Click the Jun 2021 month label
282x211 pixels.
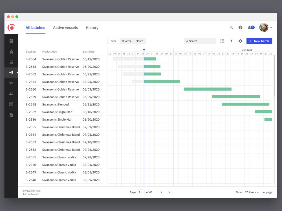[247, 50]
